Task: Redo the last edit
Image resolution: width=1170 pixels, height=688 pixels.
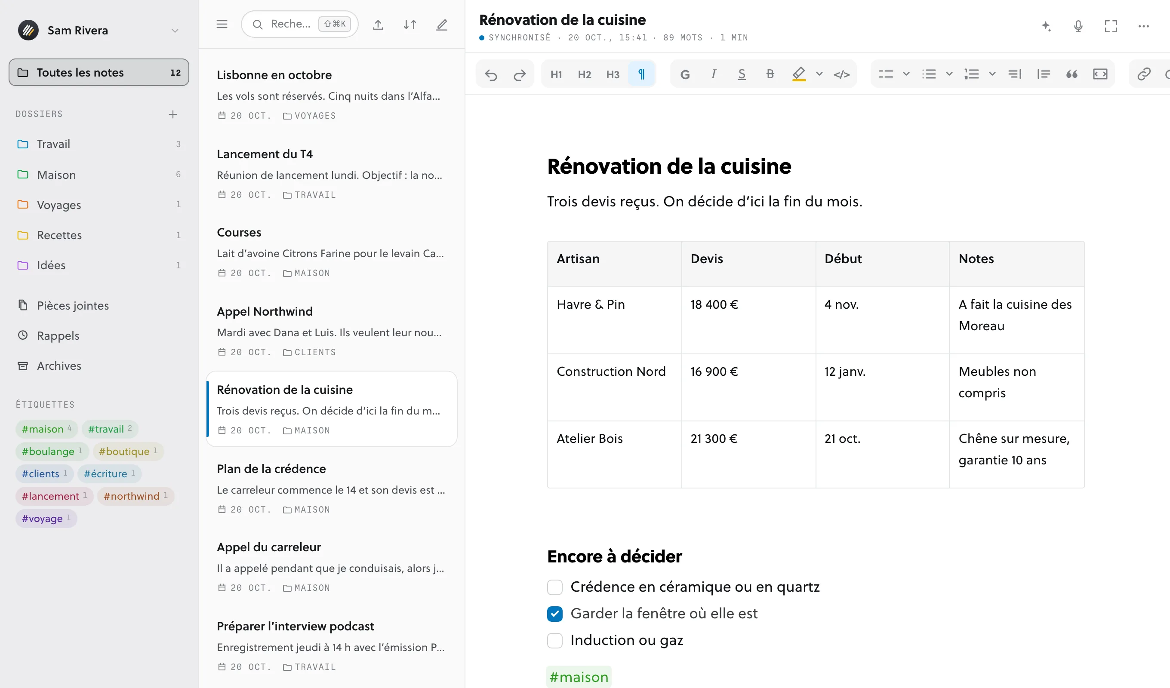Action: click(520, 74)
